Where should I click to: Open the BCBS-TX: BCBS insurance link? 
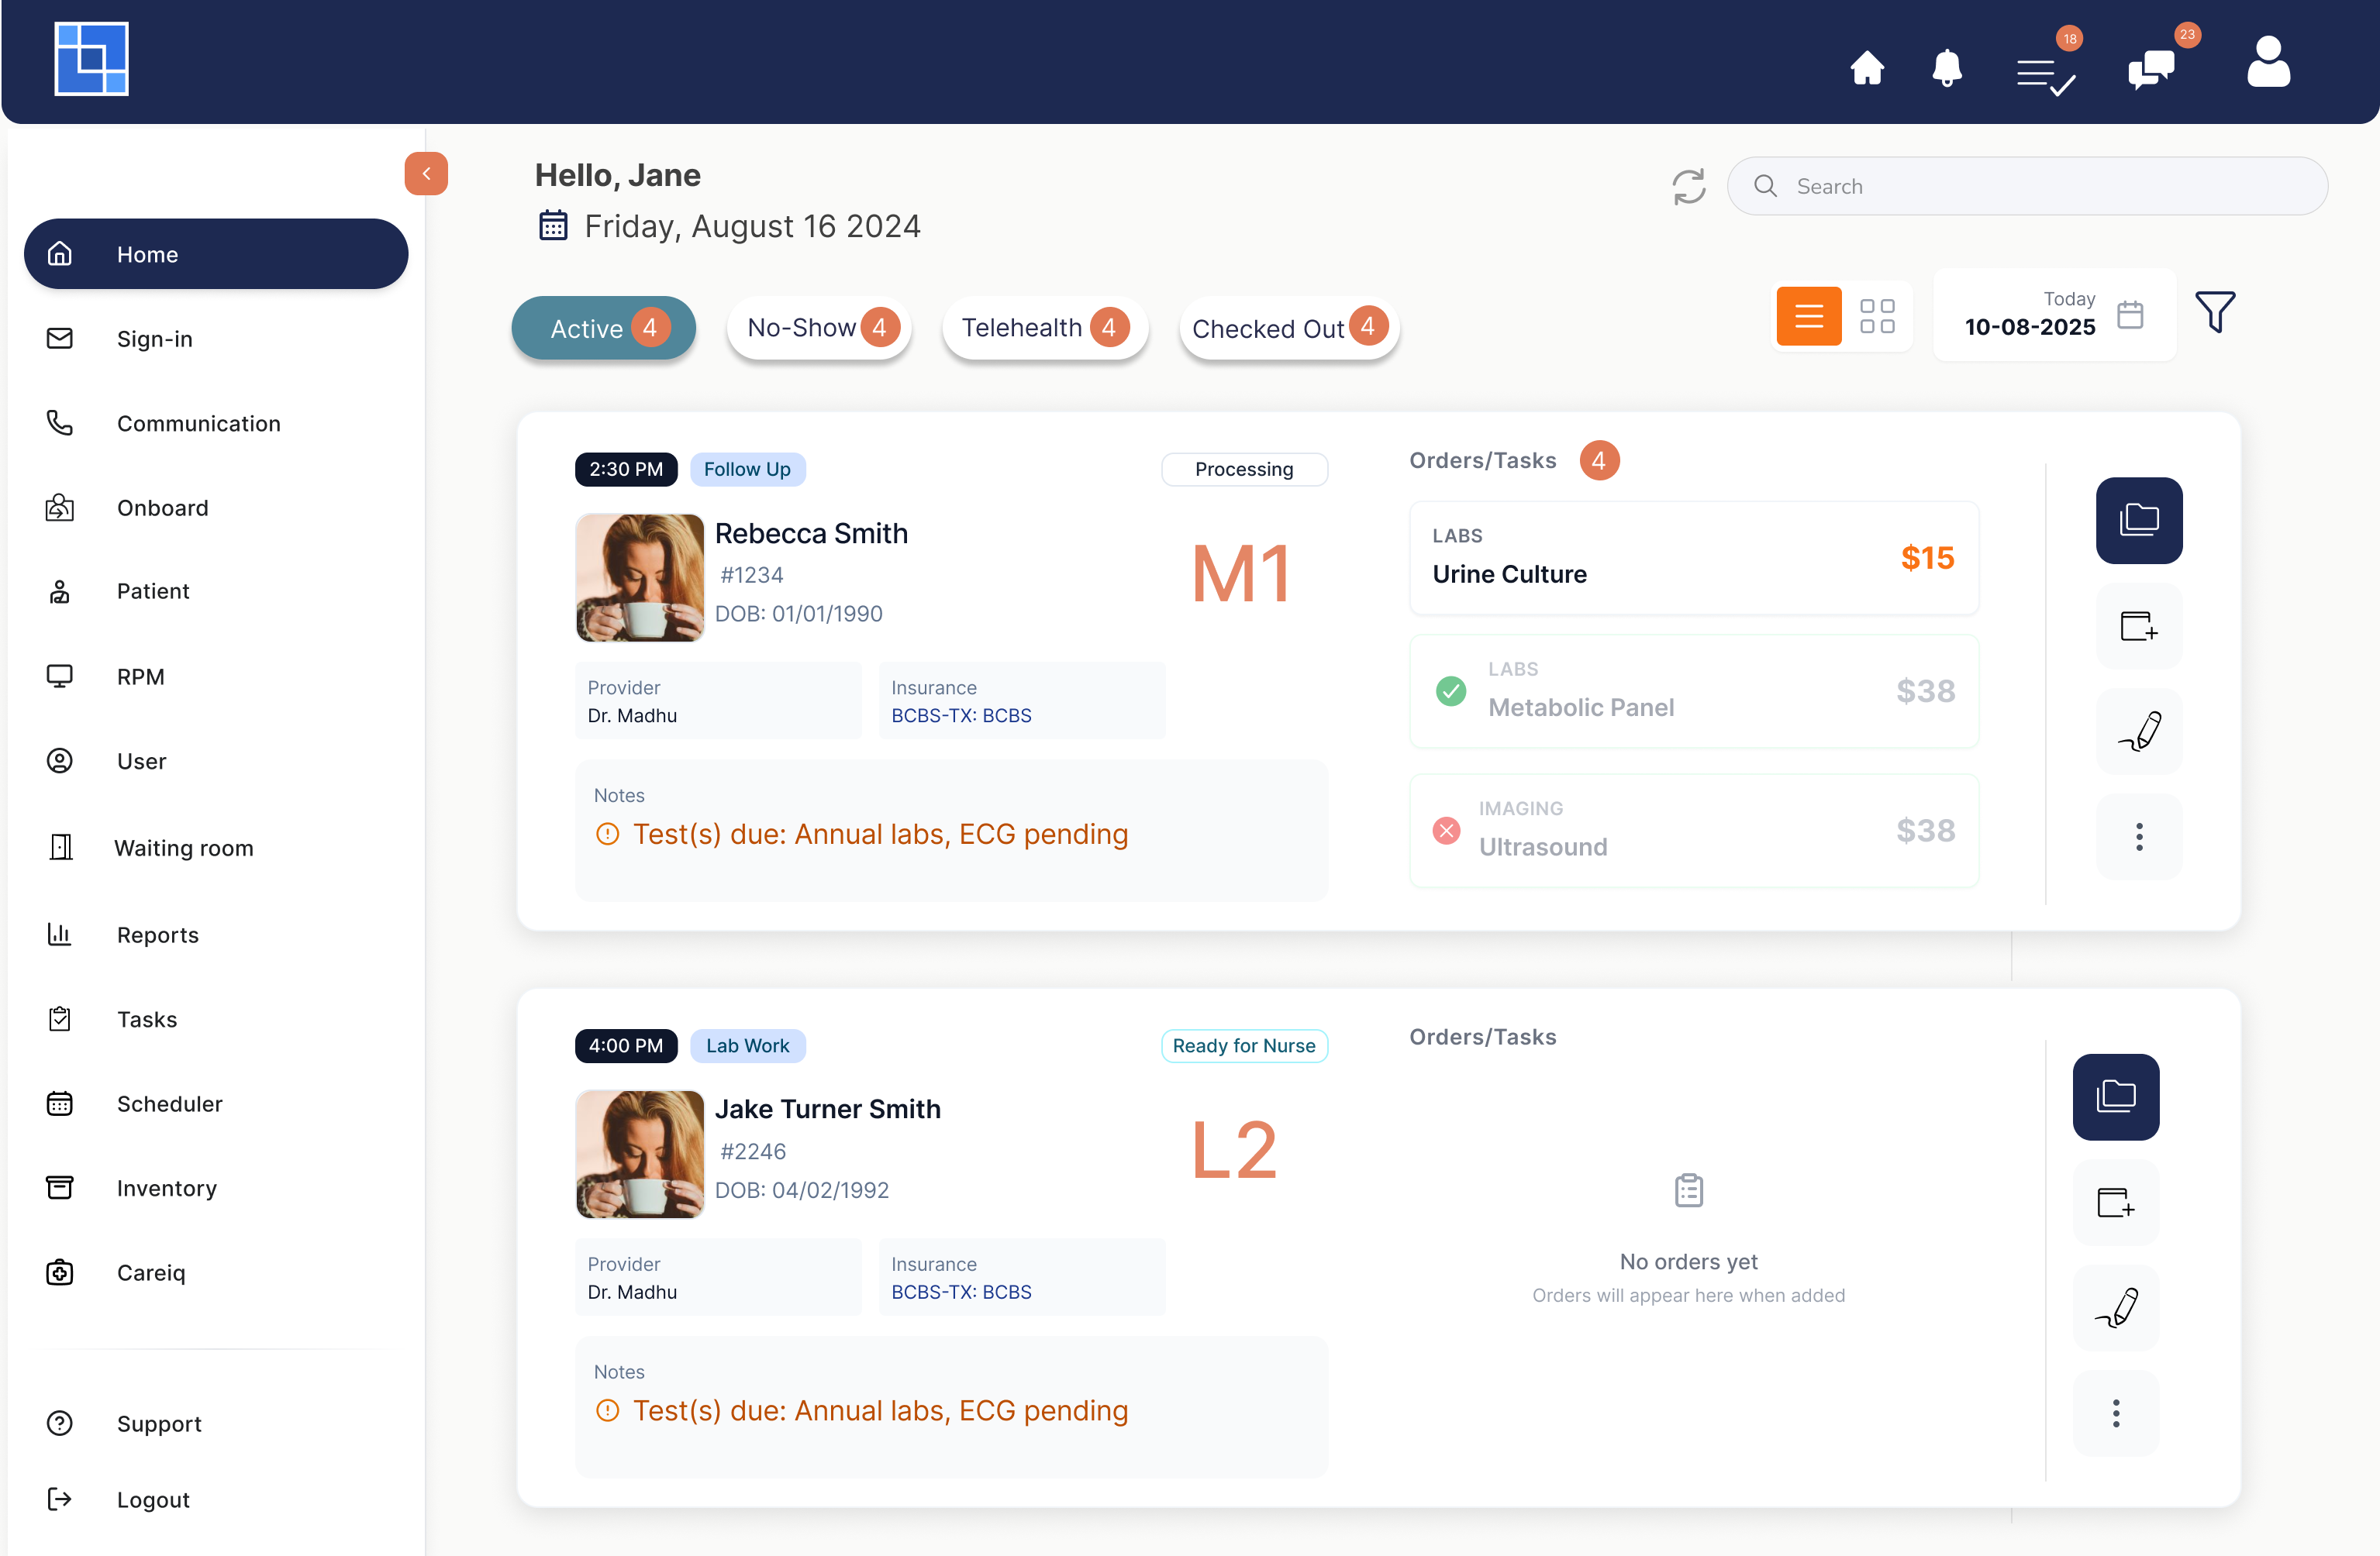[x=960, y=714]
